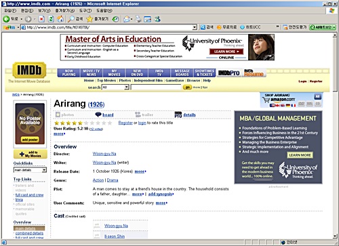Click the Register link to rate title
Viewport: 339px width, 246px height.
(125, 123)
